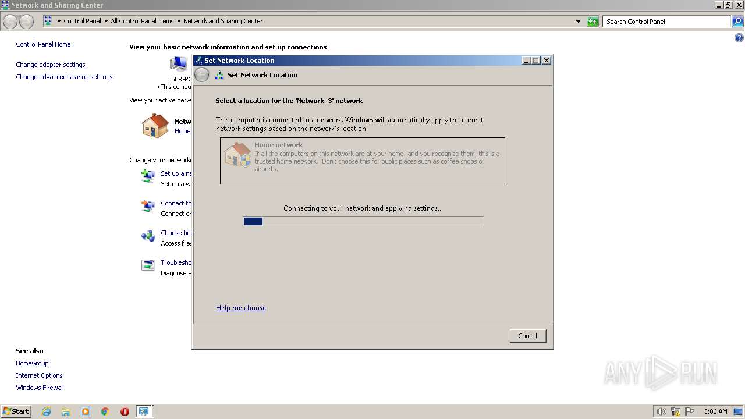Select the Control Panel breadcrumb

[82, 21]
